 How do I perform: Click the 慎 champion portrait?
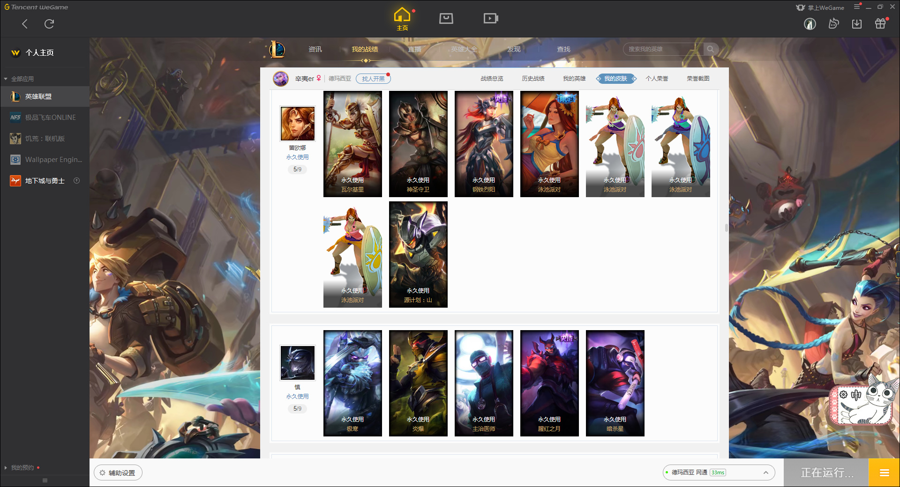tap(298, 363)
